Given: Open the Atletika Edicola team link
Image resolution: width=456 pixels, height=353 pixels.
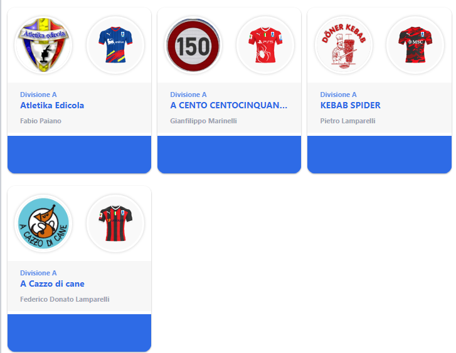Looking at the screenshot, I should (52, 105).
